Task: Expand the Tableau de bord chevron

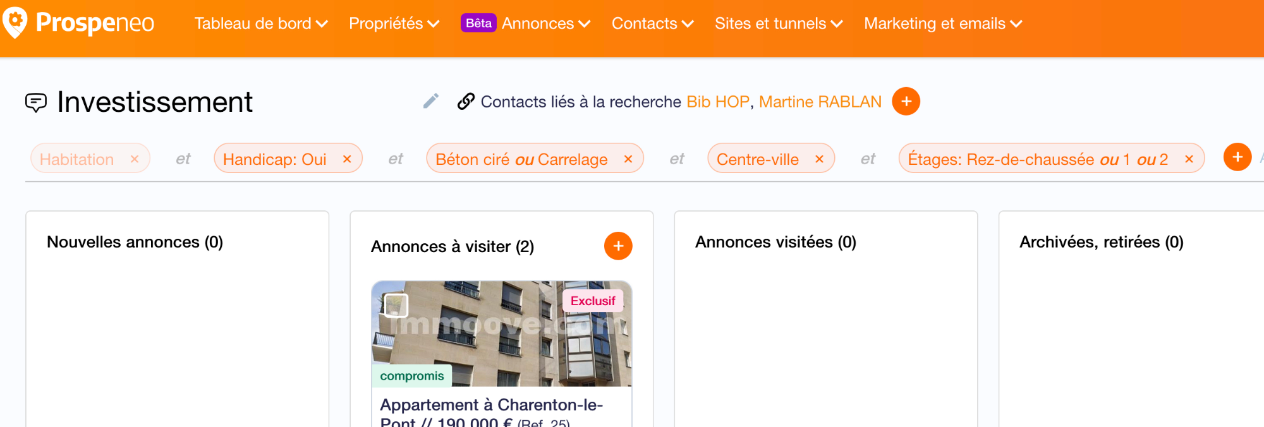Action: click(322, 24)
